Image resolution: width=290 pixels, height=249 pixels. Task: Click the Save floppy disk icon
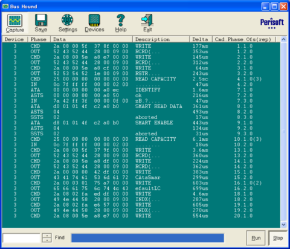(41, 20)
